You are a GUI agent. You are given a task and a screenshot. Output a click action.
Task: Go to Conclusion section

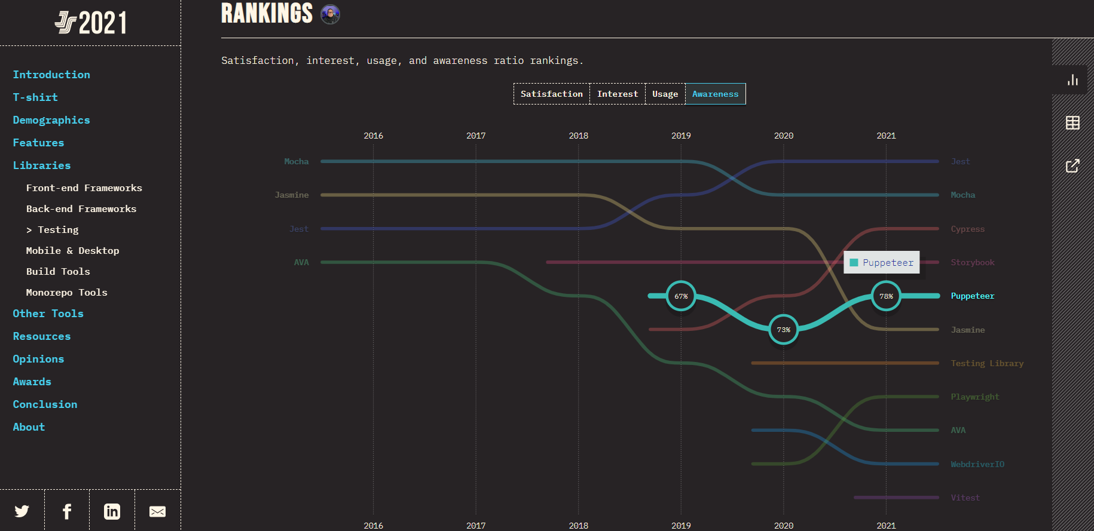[x=45, y=404]
